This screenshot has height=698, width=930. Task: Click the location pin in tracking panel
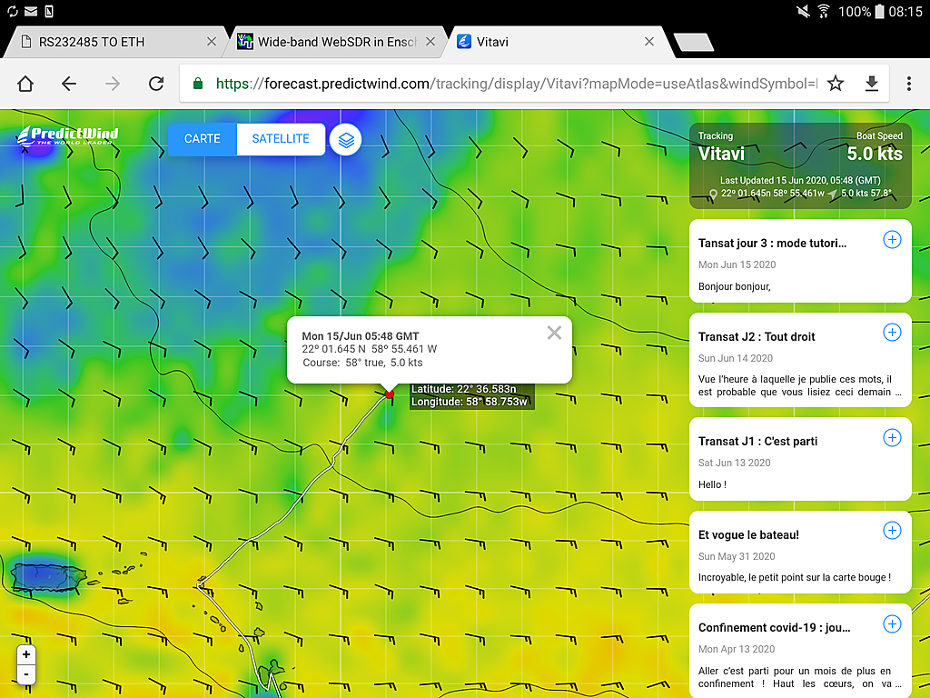(713, 194)
